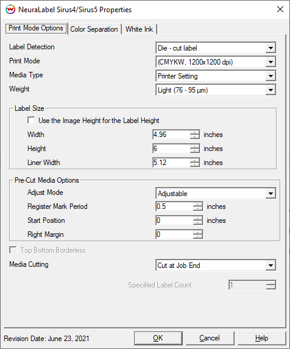Decrease the Height value with down arrow

195,150
